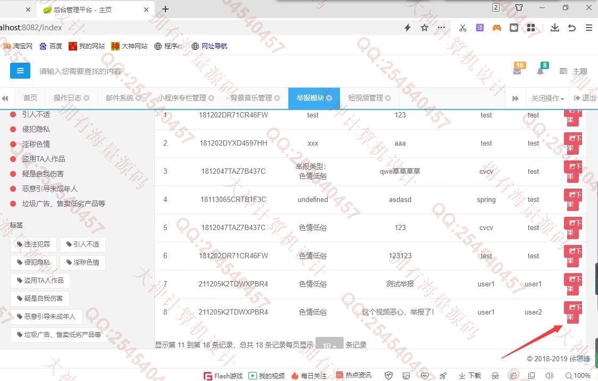Open the page size dropdown showing 10
Screen dimensions: 598x381
329,344
